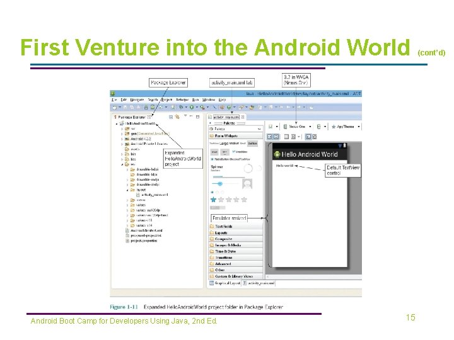
Task: Open the Time & Date palette category
Action: (236, 251)
